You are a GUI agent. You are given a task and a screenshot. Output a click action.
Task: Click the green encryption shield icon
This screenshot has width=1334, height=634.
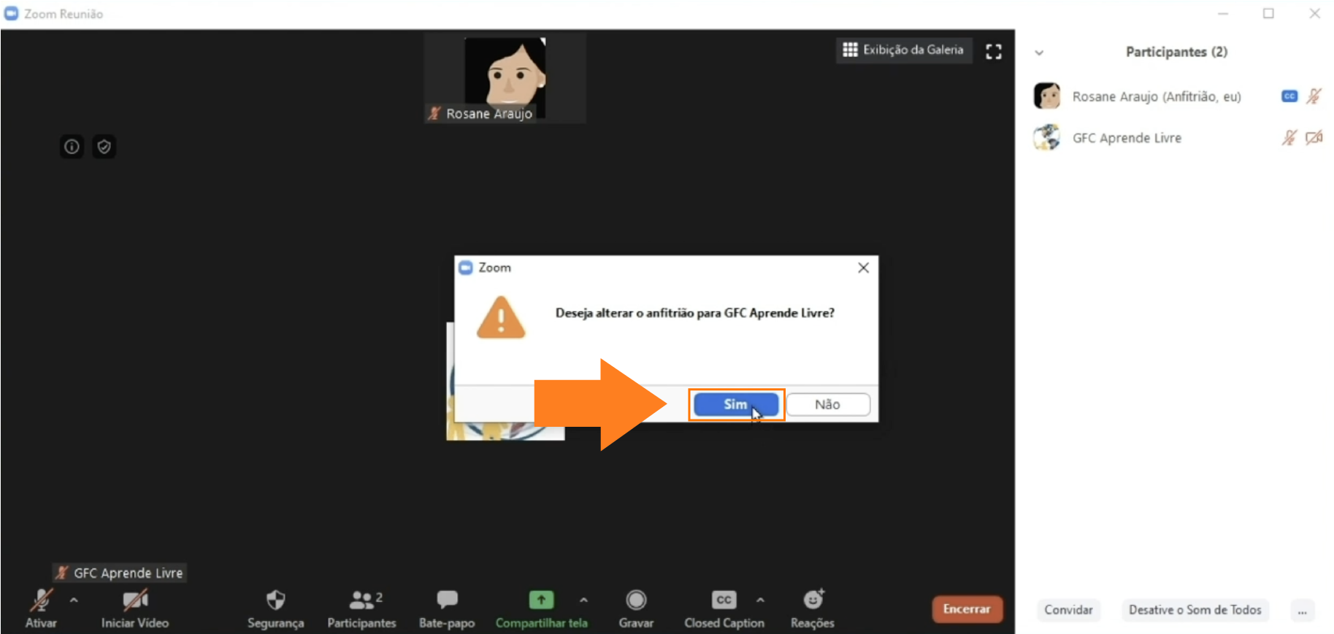tap(104, 147)
